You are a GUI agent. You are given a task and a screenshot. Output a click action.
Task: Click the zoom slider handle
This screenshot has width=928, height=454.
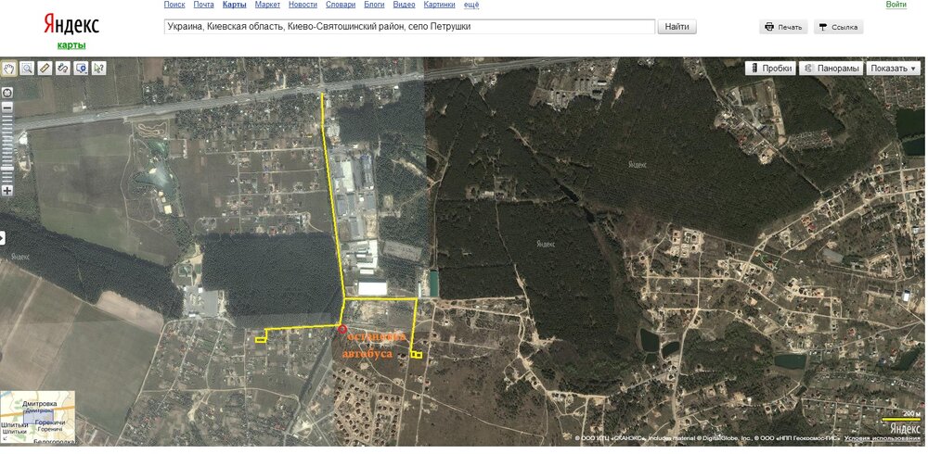(x=7, y=170)
